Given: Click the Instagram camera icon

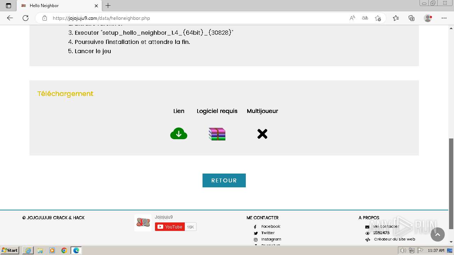Looking at the screenshot, I should pos(255,239).
